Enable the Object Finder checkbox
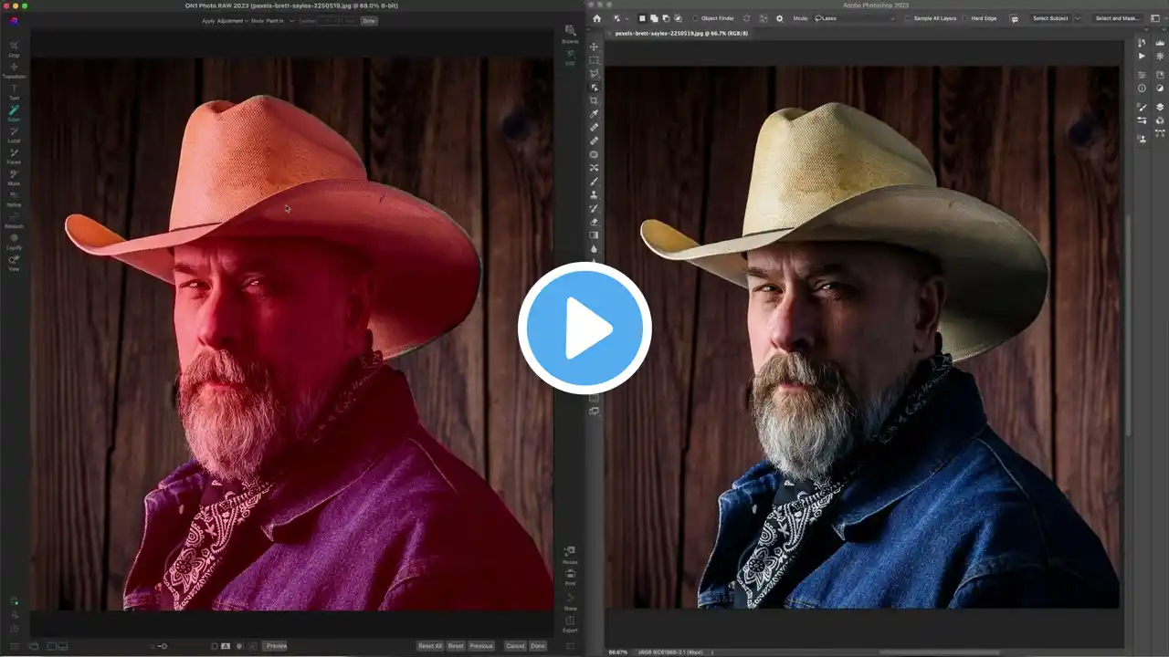 695,18
